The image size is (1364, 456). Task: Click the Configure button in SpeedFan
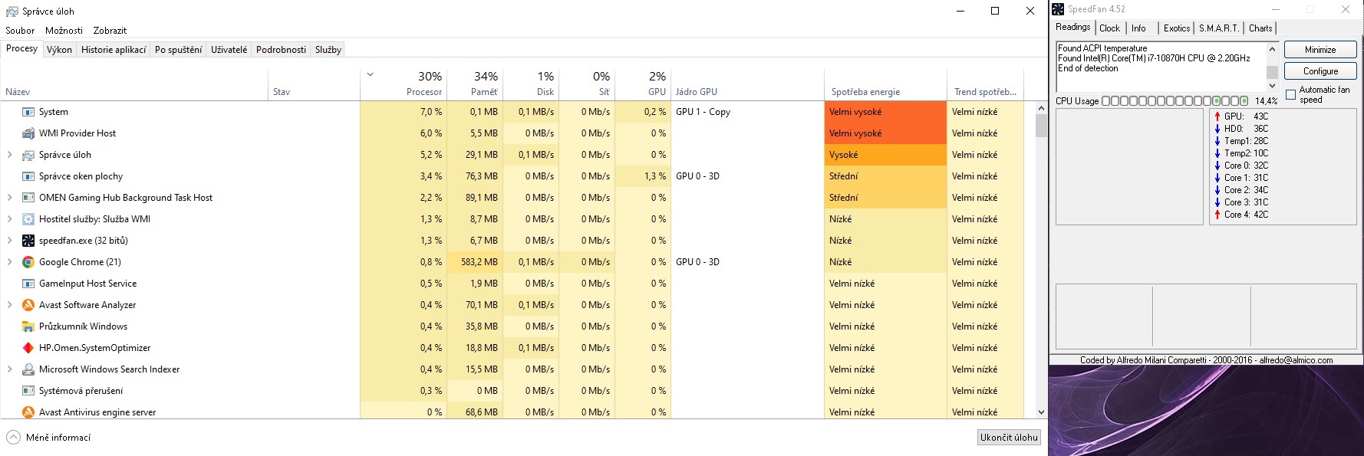point(1320,71)
